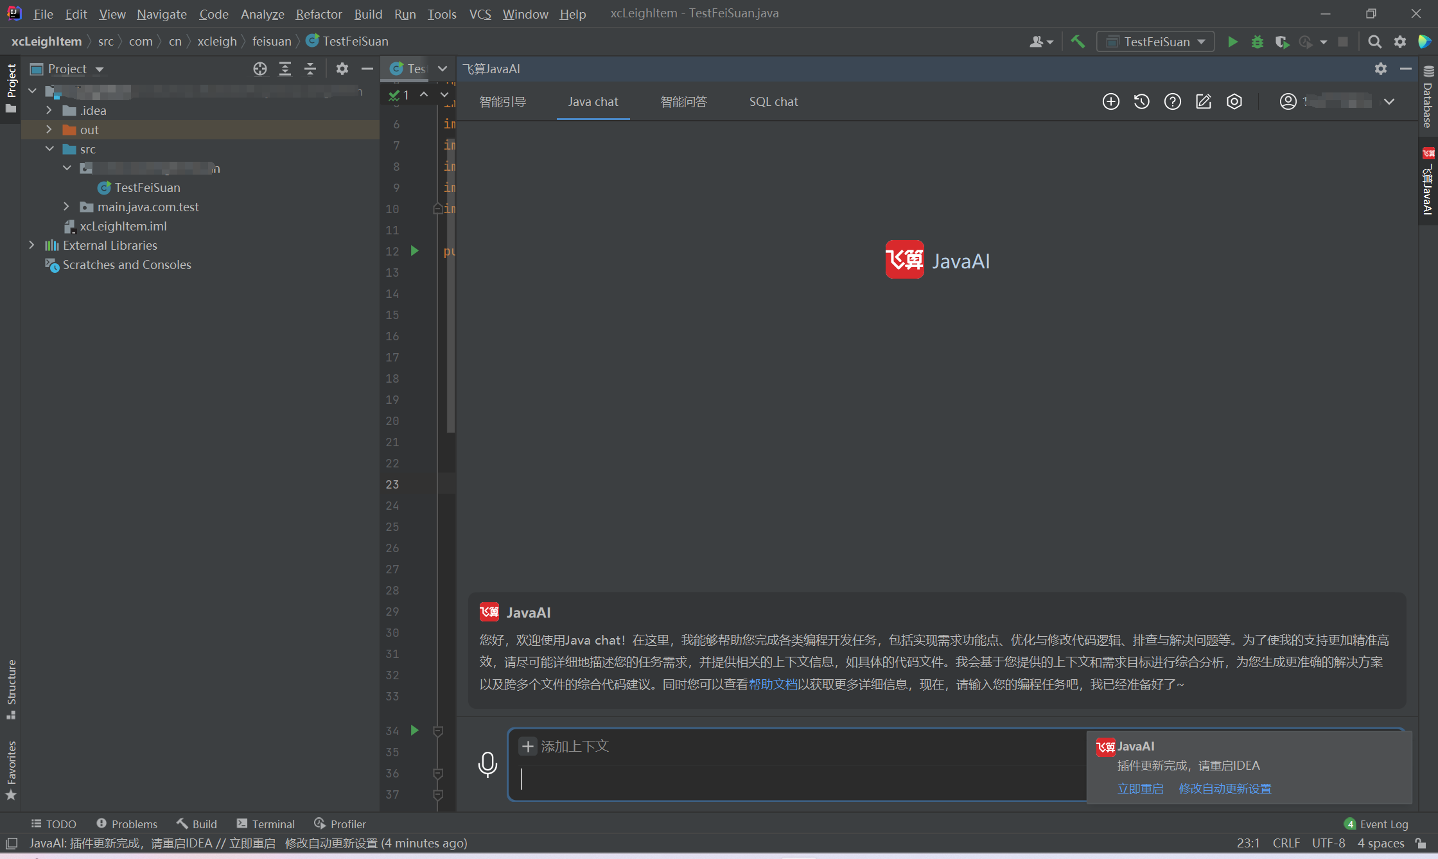
Task: Open the user account dropdown chevron
Action: [1389, 101]
